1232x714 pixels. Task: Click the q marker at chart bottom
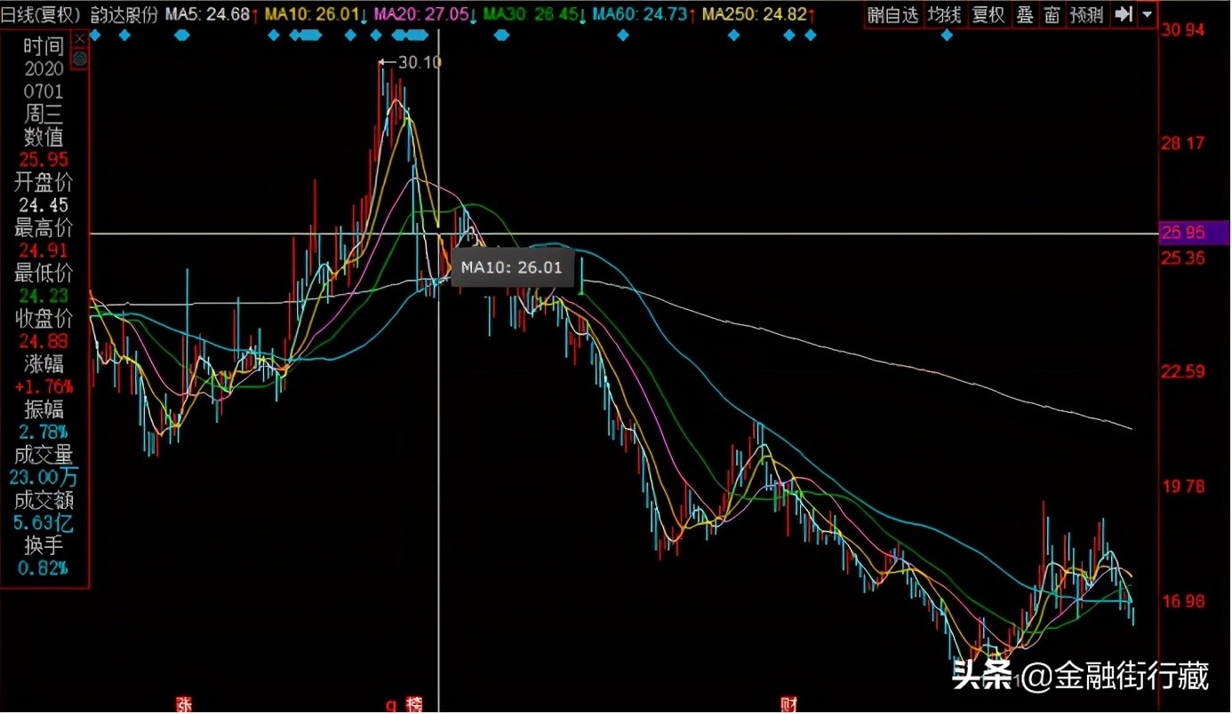point(390,705)
